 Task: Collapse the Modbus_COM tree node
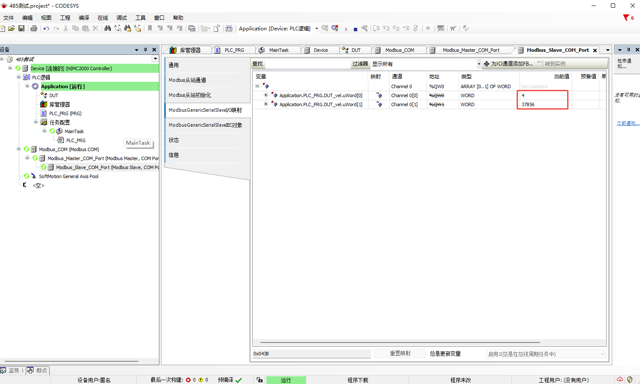[x=19, y=149]
